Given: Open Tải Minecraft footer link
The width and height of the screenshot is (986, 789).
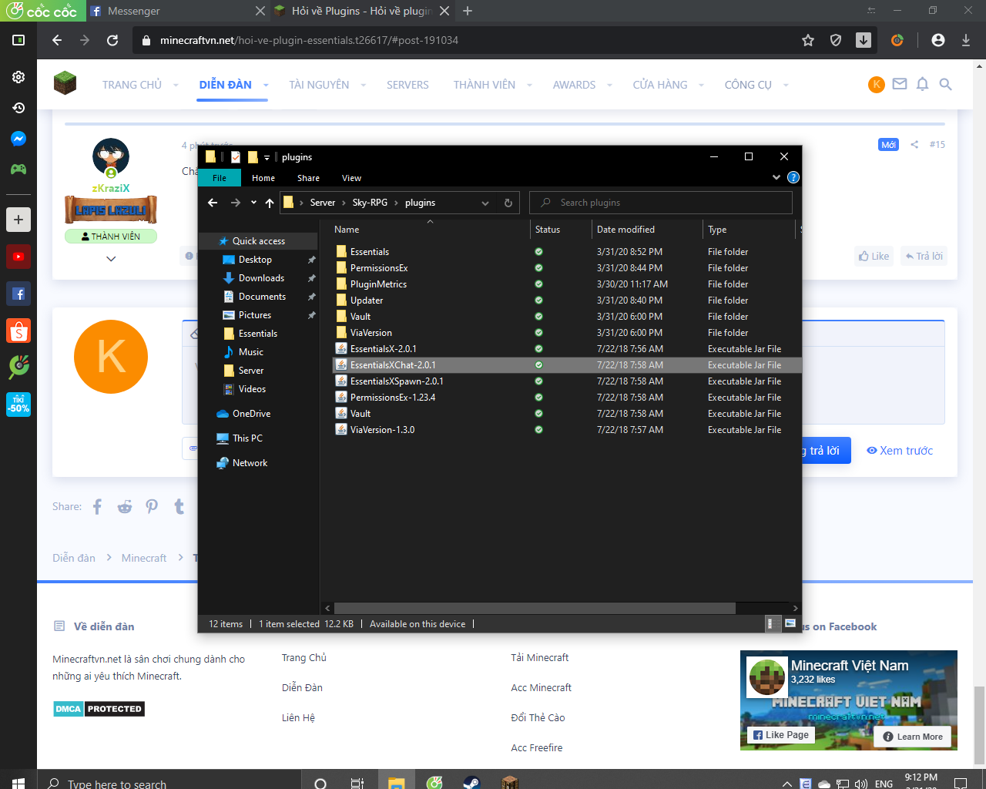Looking at the screenshot, I should pyautogui.click(x=539, y=657).
